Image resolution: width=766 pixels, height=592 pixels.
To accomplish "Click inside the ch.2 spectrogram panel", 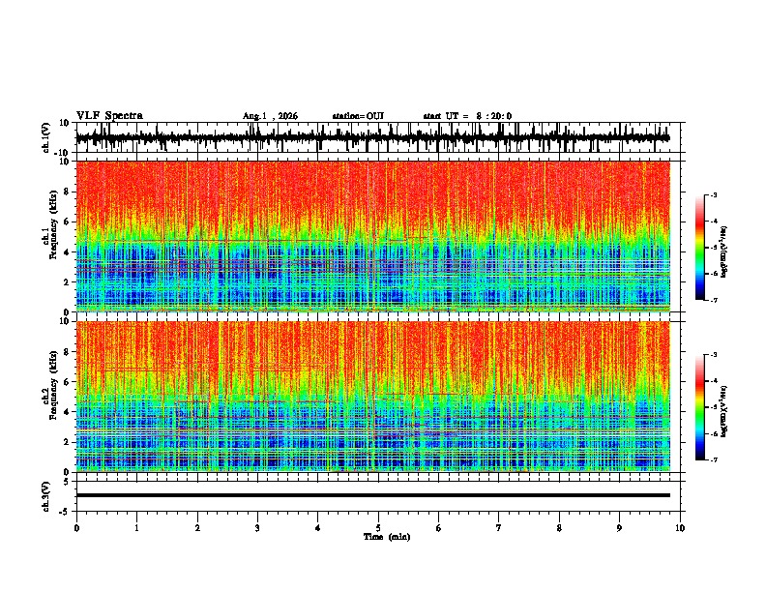I will [x=372, y=397].
